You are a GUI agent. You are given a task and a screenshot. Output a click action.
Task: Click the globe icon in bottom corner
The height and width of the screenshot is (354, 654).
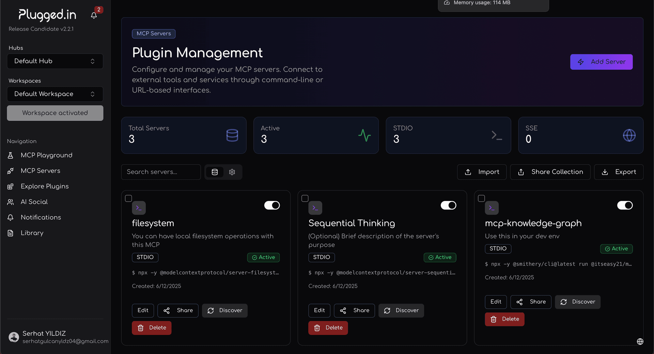click(x=640, y=341)
